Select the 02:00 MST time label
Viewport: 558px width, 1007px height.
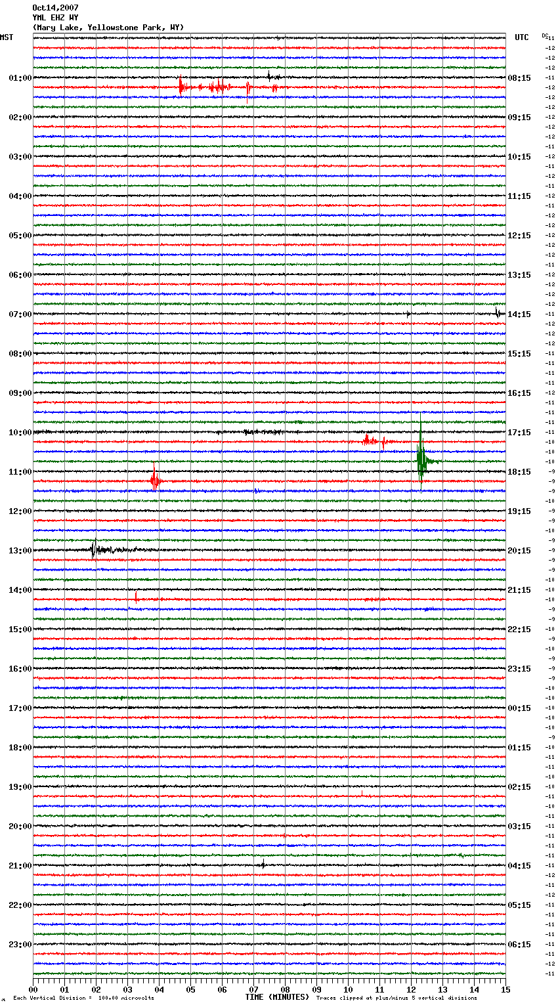click(20, 118)
